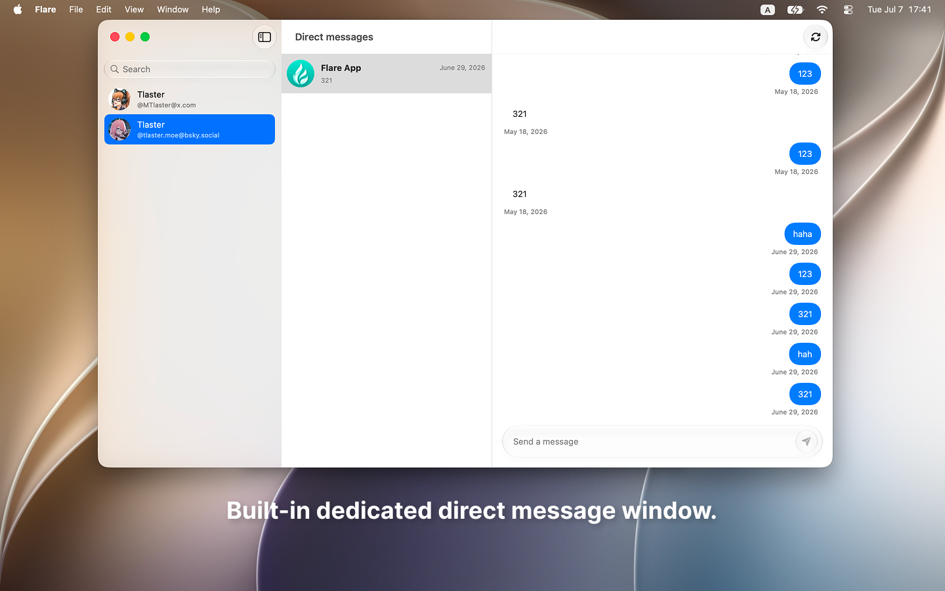The image size is (945, 591).
Task: Click the Tlaster @MTlaster@x.com avatar
Action: click(119, 99)
